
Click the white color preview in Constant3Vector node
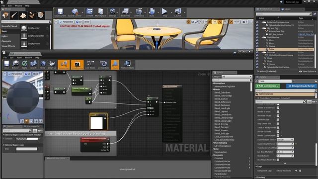pyautogui.click(x=96, y=123)
